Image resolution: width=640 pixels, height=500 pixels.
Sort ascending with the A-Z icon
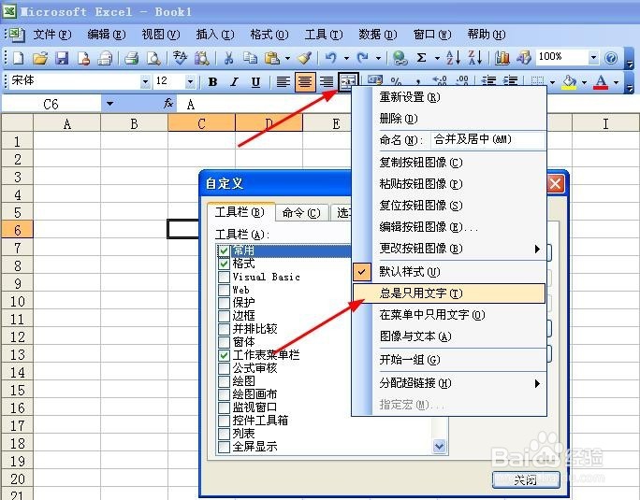pos(453,58)
